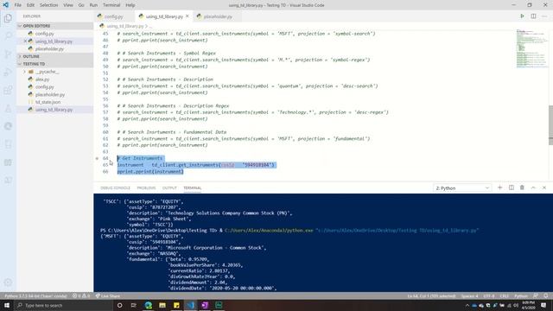Image resolution: width=553 pixels, height=311 pixels.
Task: Open the Manage gear icon
Action: tap(8, 282)
